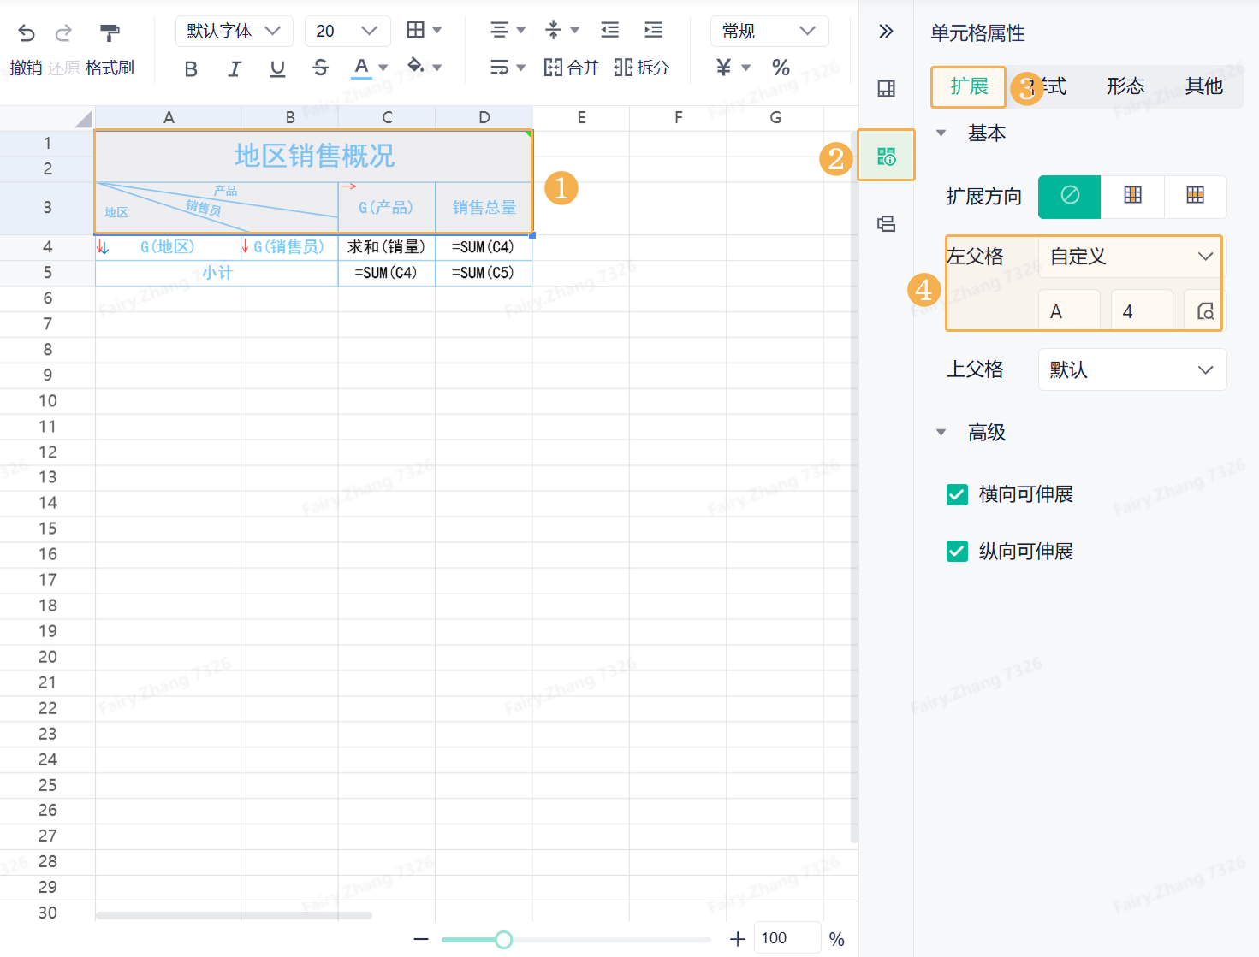Select the 销售总量 header cell

coord(484,208)
